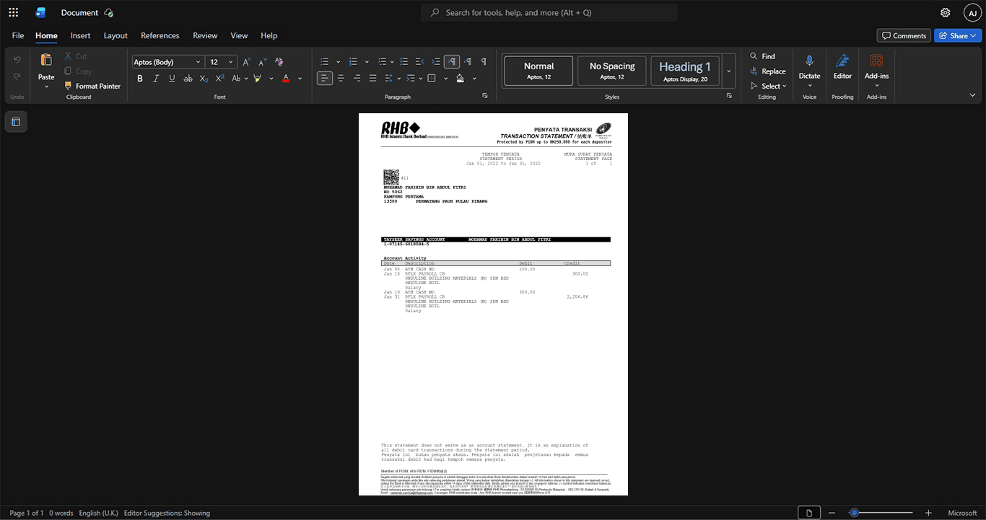Expand the Paste options arrow
986x520 pixels.
[x=46, y=87]
